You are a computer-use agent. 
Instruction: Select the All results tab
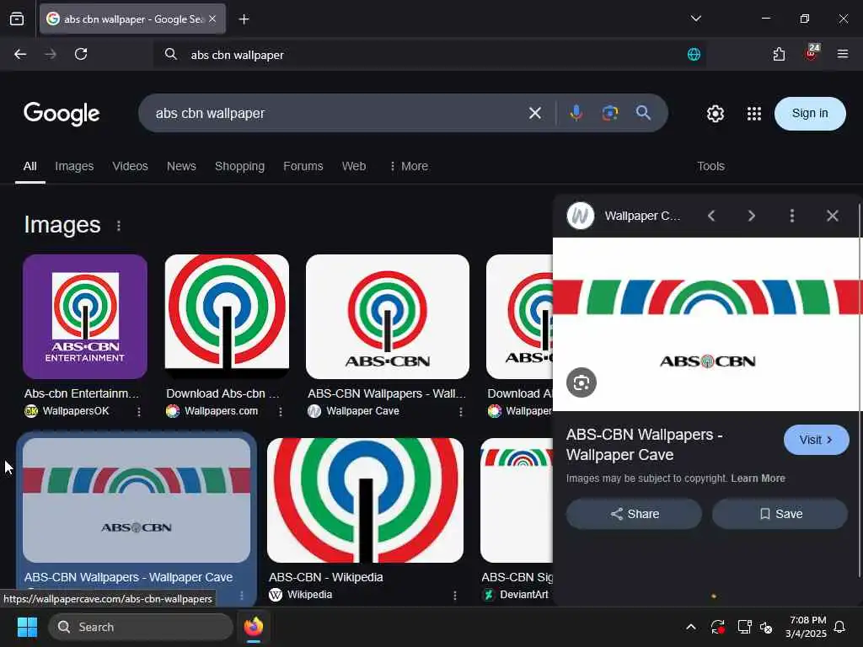[30, 166]
